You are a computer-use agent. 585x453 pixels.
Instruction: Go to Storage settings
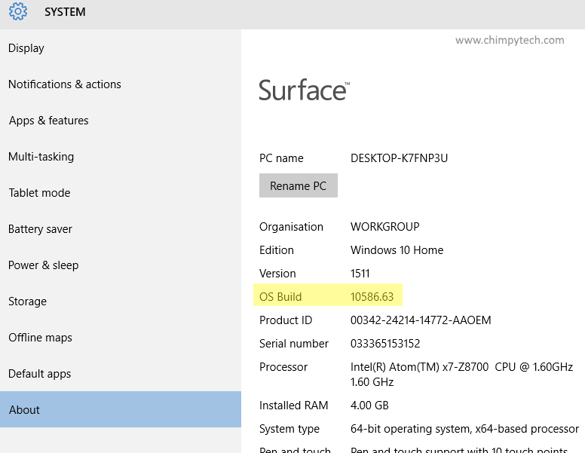28,301
